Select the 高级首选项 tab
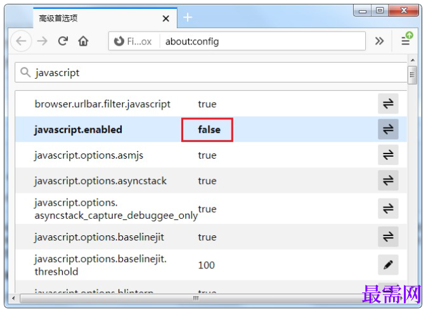The image size is (433, 314). [x=95, y=18]
